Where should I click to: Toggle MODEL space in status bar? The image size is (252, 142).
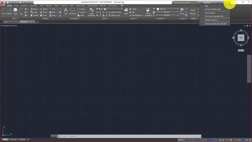click(x=181, y=140)
